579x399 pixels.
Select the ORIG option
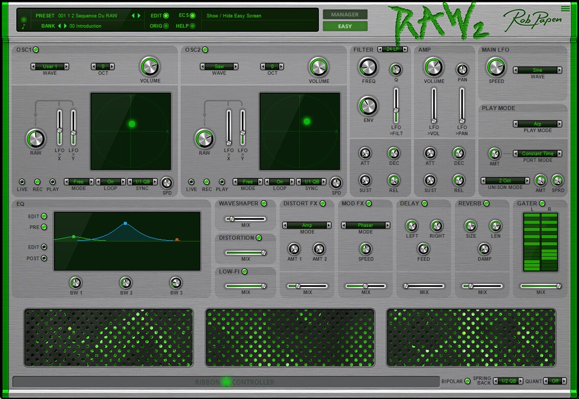tap(166, 26)
